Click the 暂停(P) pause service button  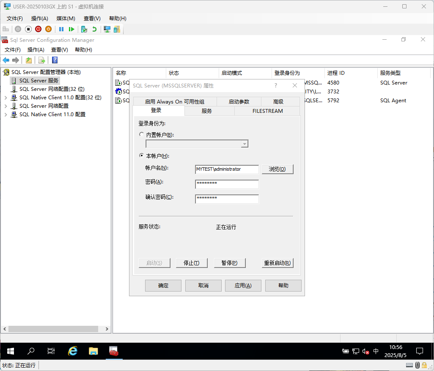tap(229, 263)
